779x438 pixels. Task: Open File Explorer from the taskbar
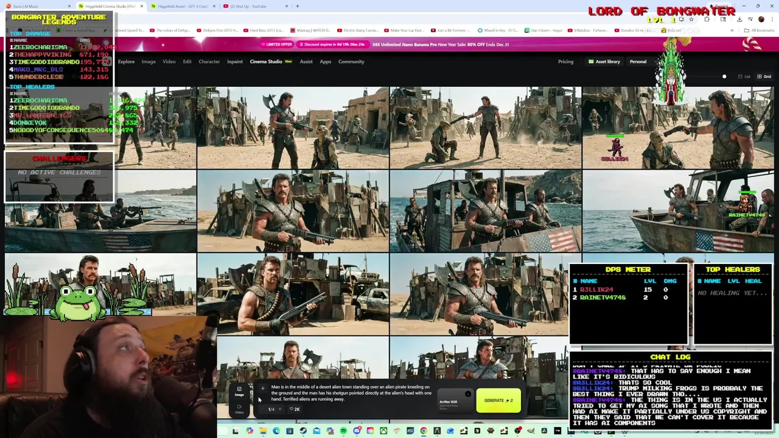pyautogui.click(x=263, y=431)
